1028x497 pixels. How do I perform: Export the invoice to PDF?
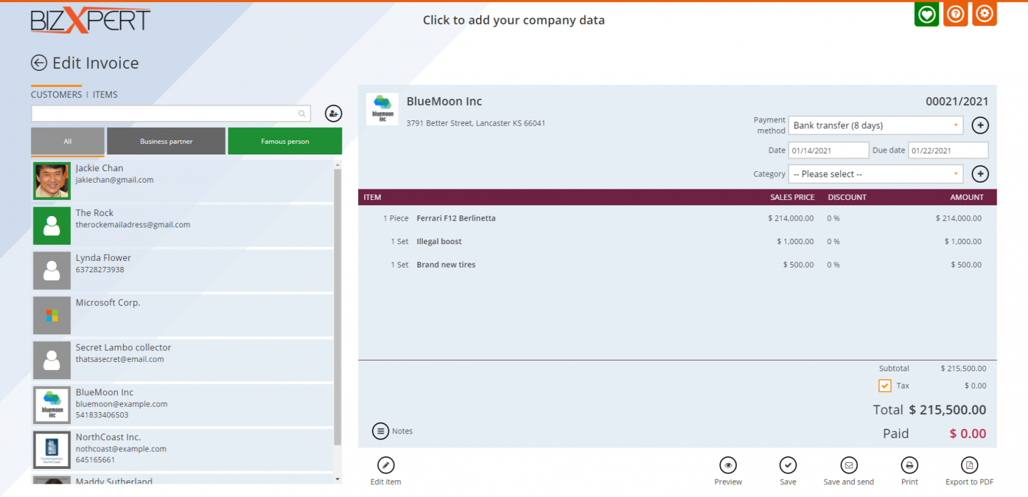[x=969, y=466]
